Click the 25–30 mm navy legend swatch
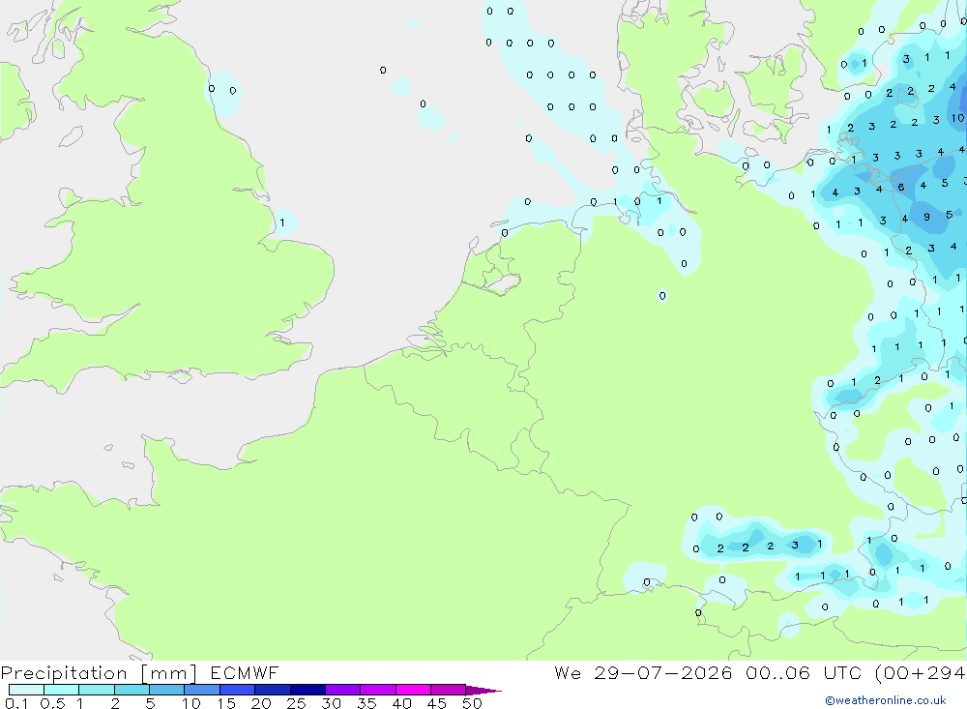Image resolution: width=967 pixels, height=709 pixels. click(308, 690)
